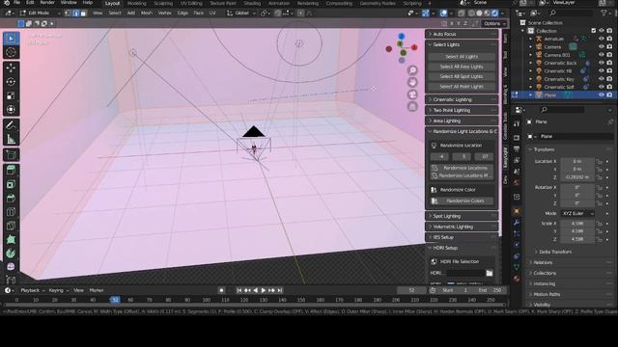Activate the Smooth tool
Screen dimensions: 618x347
pyautogui.click(x=11, y=266)
